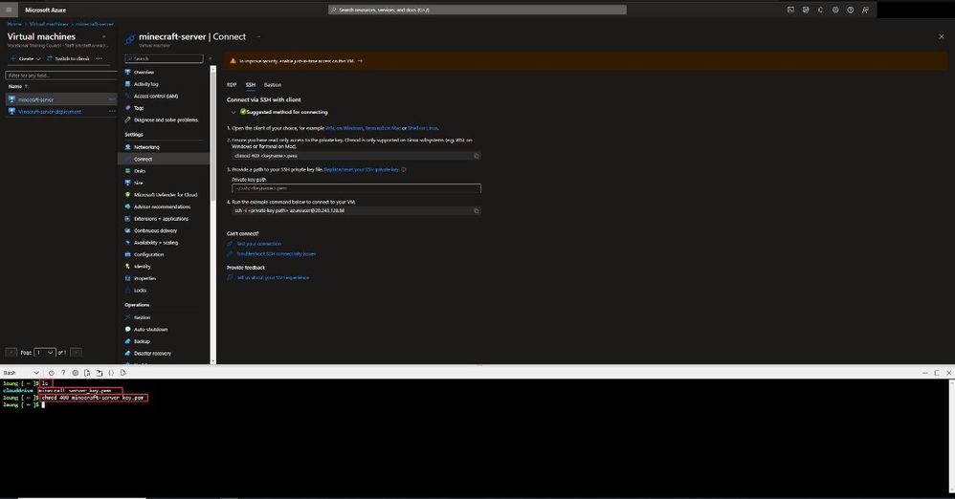Open the Tags menu item
The image size is (955, 499).
point(138,108)
